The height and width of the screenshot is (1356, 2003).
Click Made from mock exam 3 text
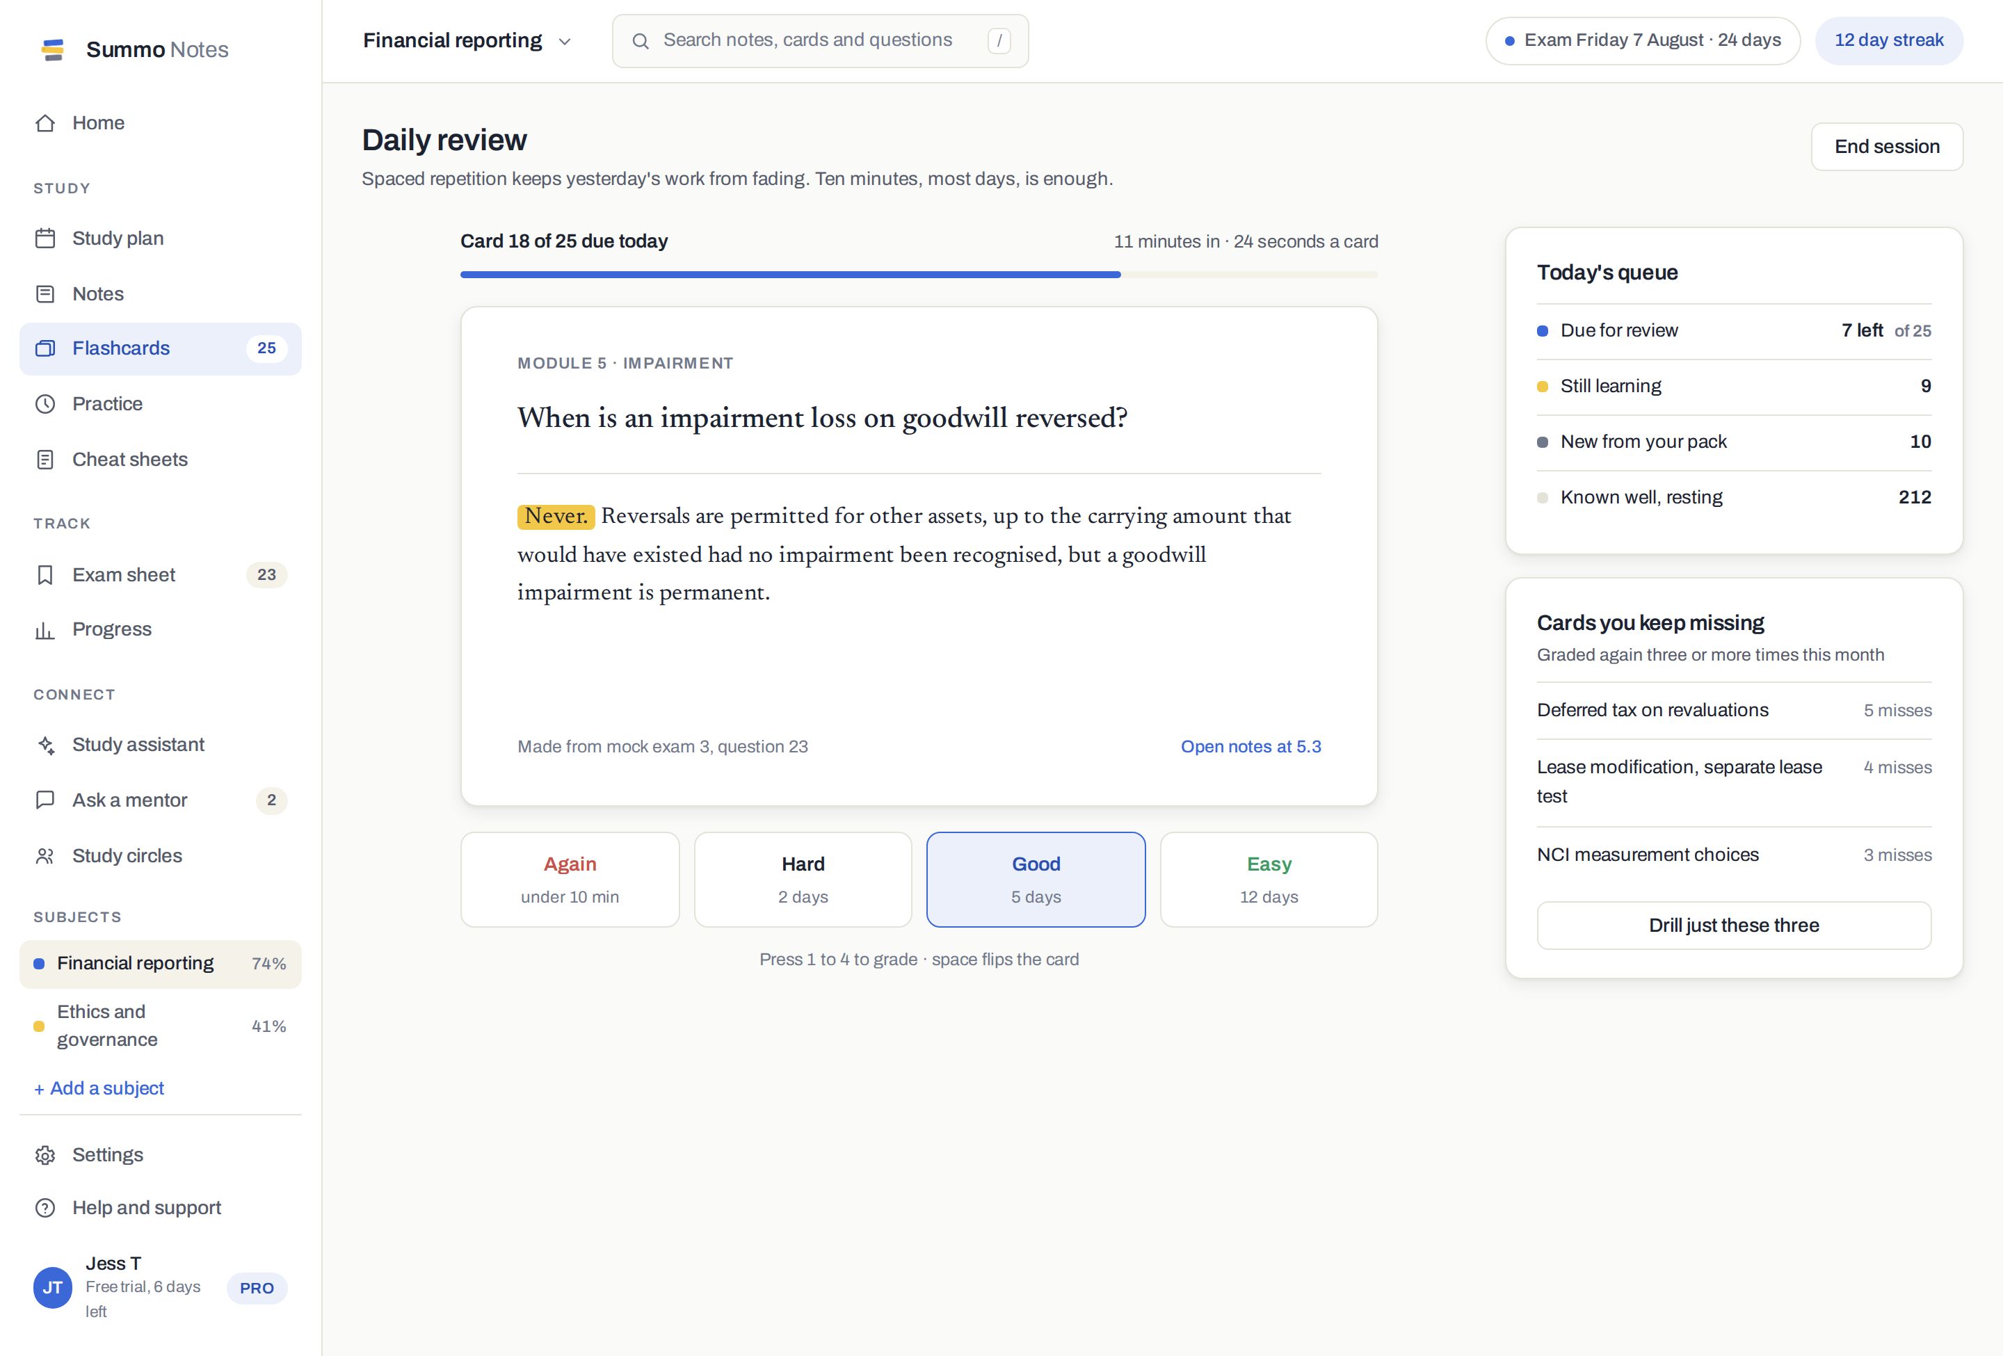(663, 747)
